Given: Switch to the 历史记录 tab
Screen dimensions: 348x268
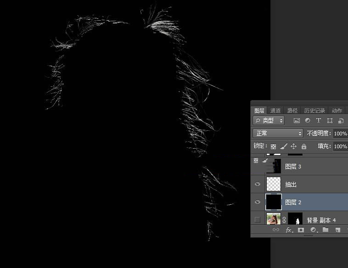Looking at the screenshot, I should point(314,111).
